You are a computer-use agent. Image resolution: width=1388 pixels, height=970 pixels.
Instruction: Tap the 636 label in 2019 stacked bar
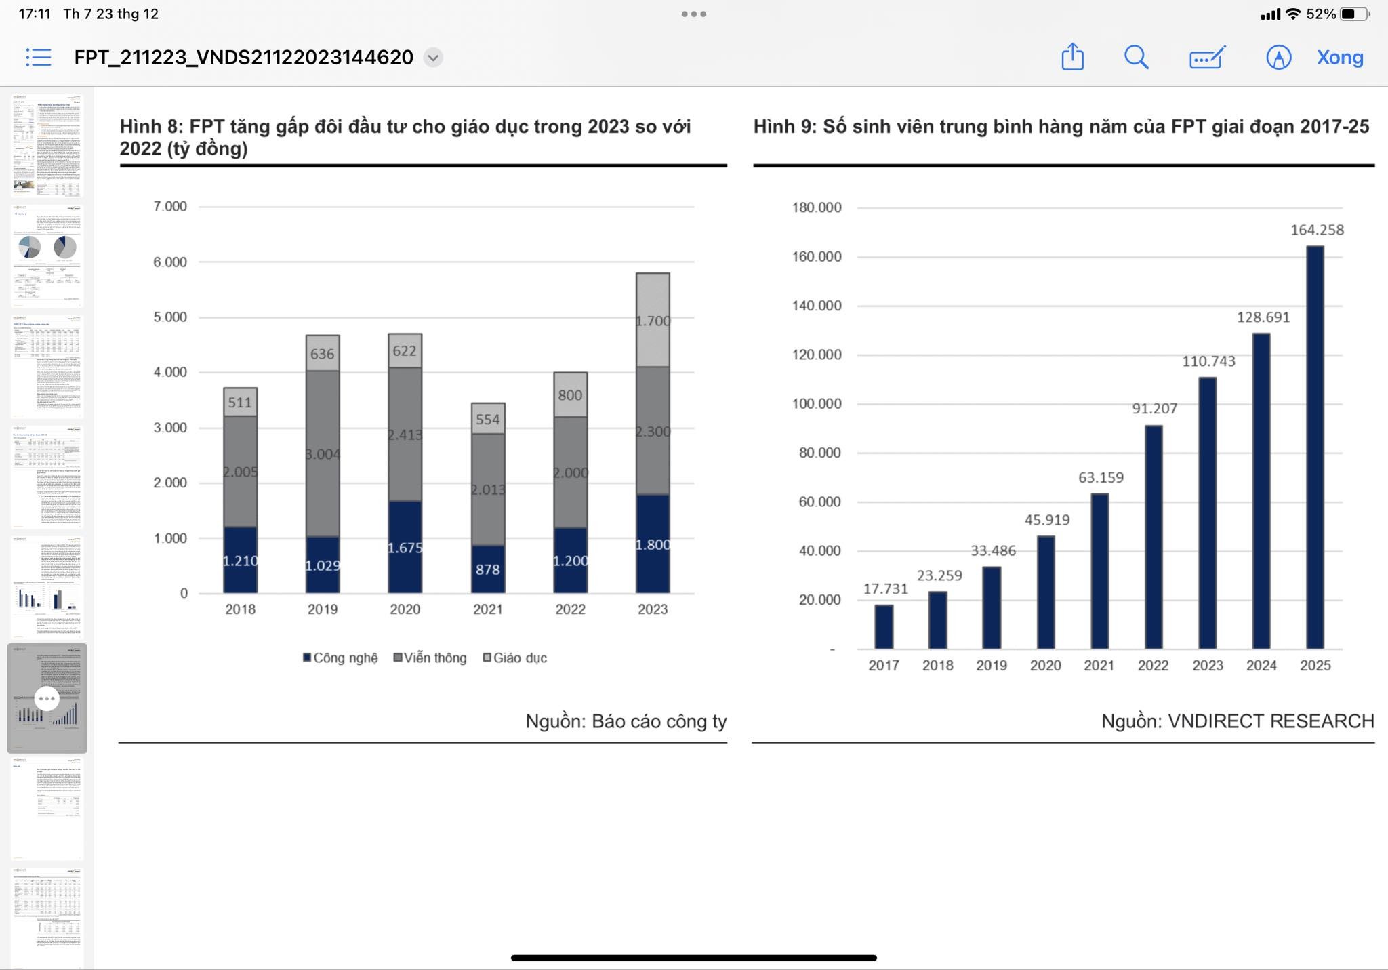point(322,354)
